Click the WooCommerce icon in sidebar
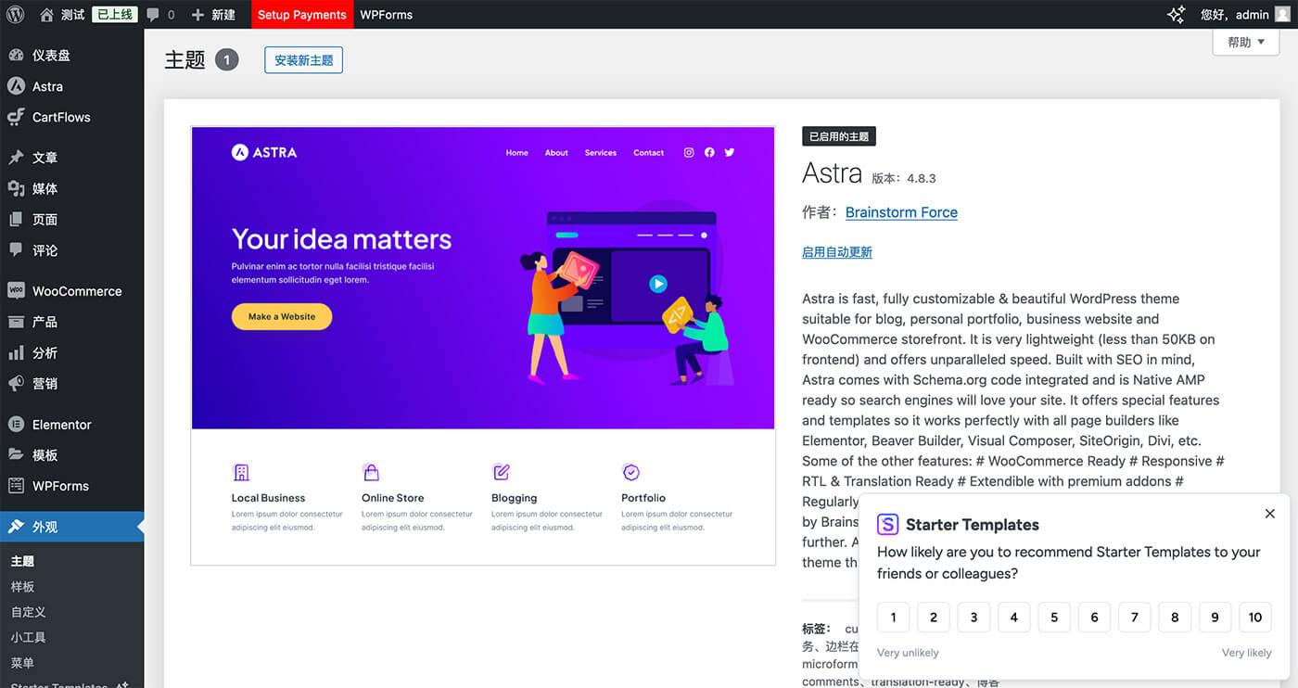 (x=16, y=290)
